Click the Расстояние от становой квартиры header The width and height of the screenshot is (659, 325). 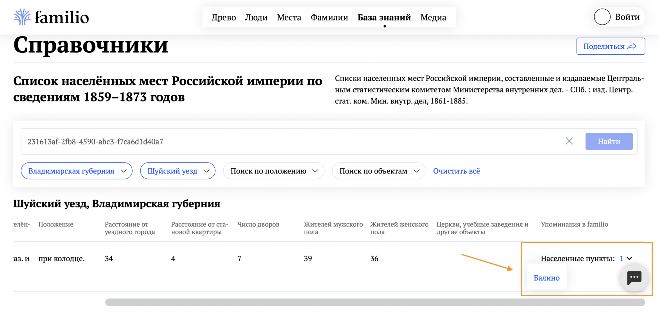coord(200,228)
